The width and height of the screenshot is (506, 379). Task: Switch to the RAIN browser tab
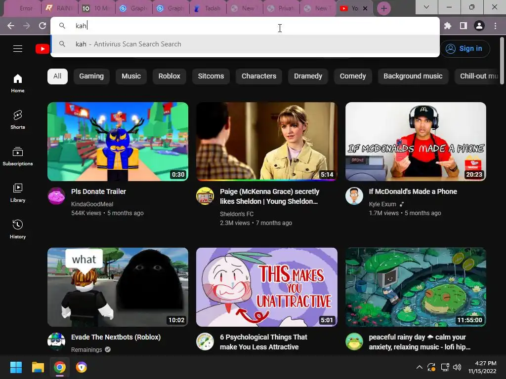point(60,8)
